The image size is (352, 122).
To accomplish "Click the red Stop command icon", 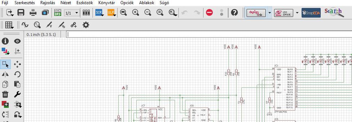I will (x=210, y=13).
